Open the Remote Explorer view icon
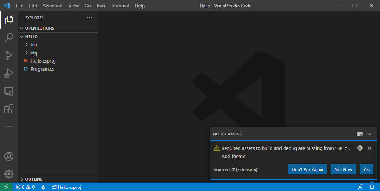Screen dimensions: 380x191 pyautogui.click(x=9, y=91)
